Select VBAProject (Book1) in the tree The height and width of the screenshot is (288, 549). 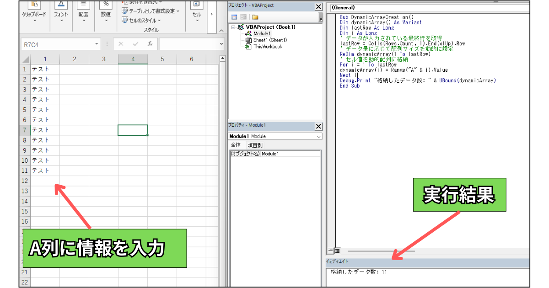tap(270, 27)
